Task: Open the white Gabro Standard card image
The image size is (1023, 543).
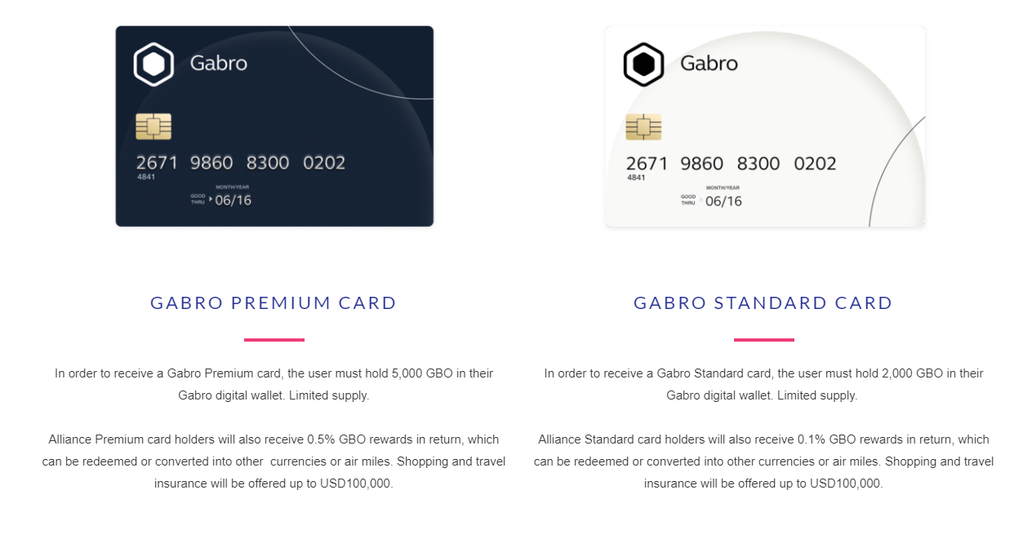Action: point(765,126)
